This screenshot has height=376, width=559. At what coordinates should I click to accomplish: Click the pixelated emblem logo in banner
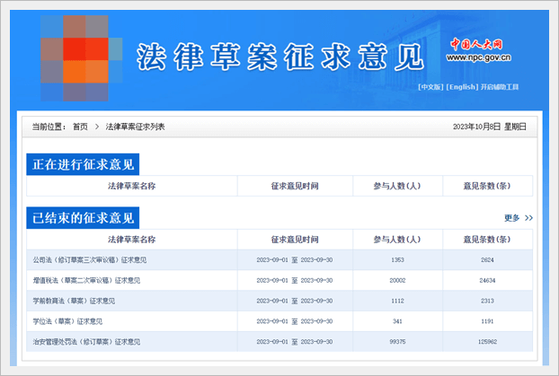(x=81, y=58)
